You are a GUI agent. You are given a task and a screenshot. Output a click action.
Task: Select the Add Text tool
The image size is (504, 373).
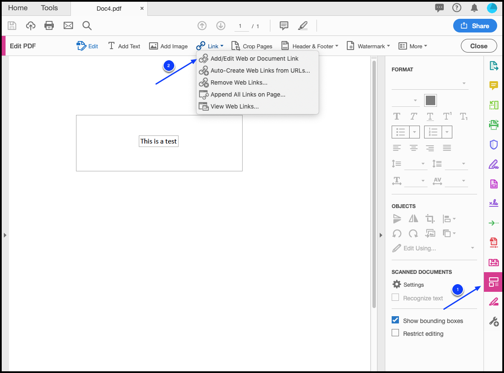tap(124, 46)
